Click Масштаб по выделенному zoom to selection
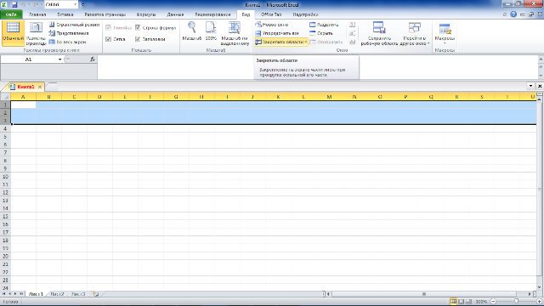544x306 pixels. [x=235, y=33]
